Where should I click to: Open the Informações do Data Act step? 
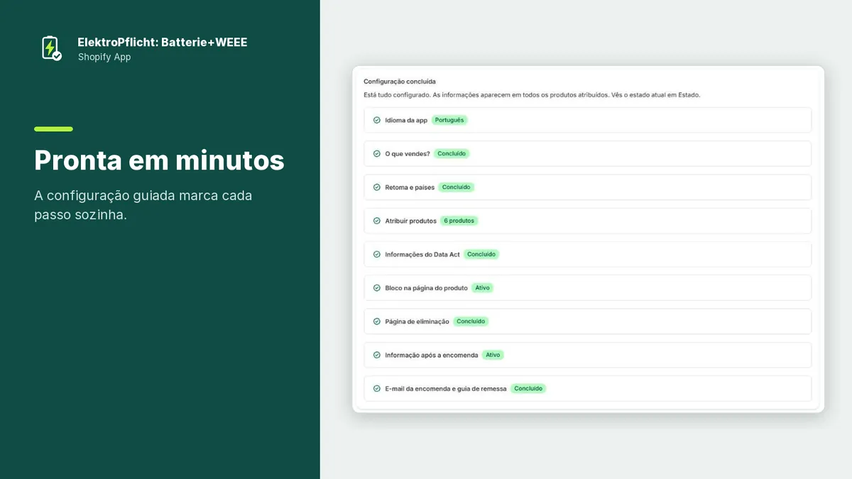pos(587,254)
